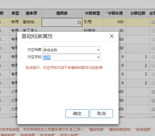Click the 引用 field type cell
The height and width of the screenshot is (136, 155).
92,22
